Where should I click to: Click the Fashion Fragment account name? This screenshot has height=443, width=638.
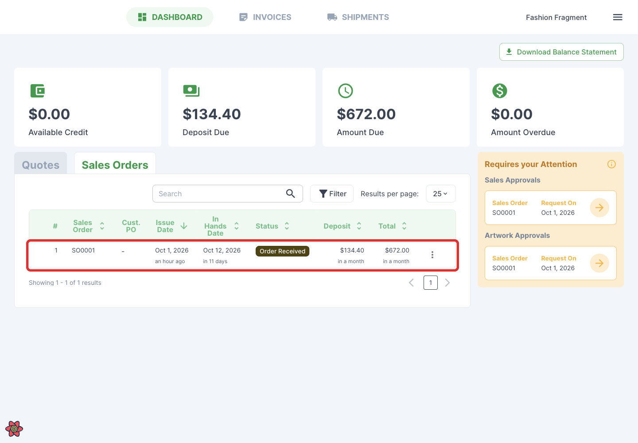556,17
